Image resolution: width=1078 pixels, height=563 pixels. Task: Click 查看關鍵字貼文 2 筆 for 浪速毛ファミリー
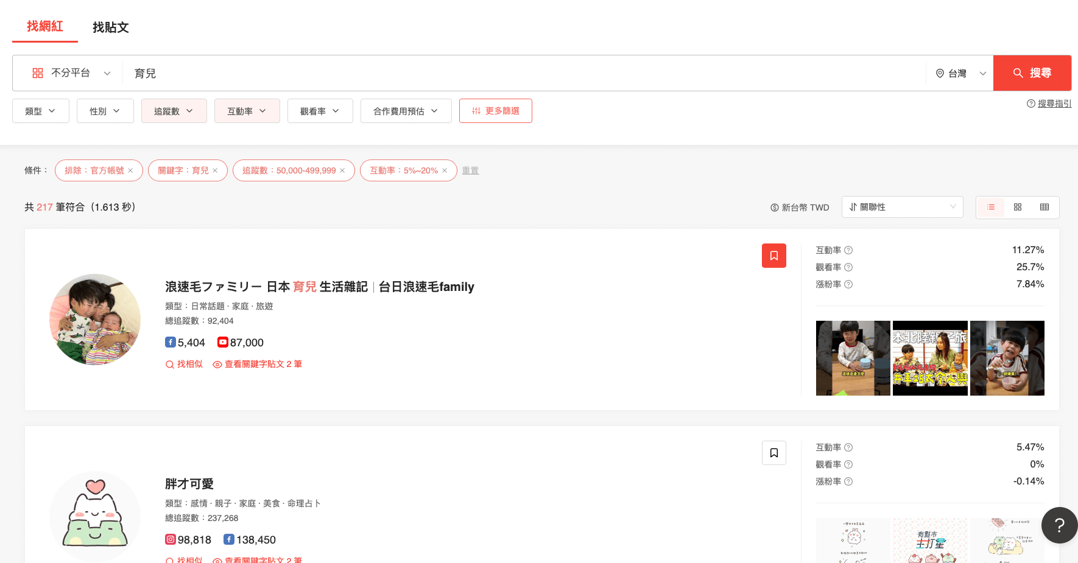[x=258, y=364]
